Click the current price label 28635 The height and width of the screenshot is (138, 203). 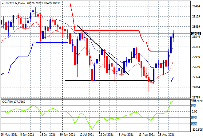[x=196, y=34]
